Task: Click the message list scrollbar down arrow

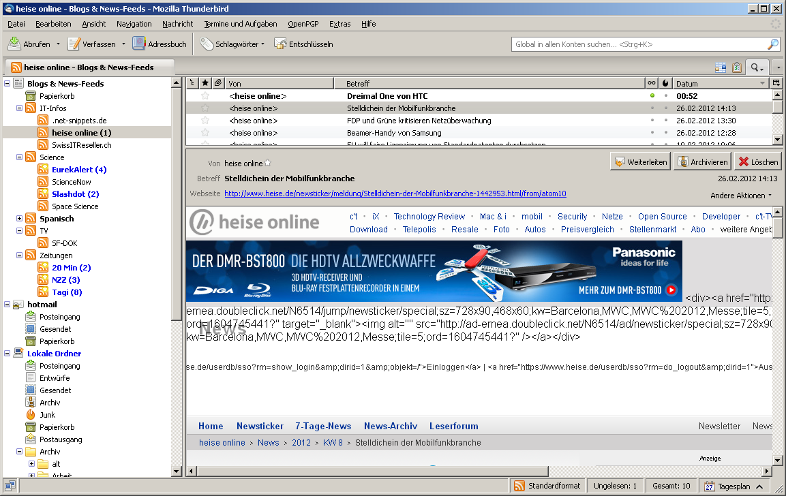Action: [x=777, y=140]
